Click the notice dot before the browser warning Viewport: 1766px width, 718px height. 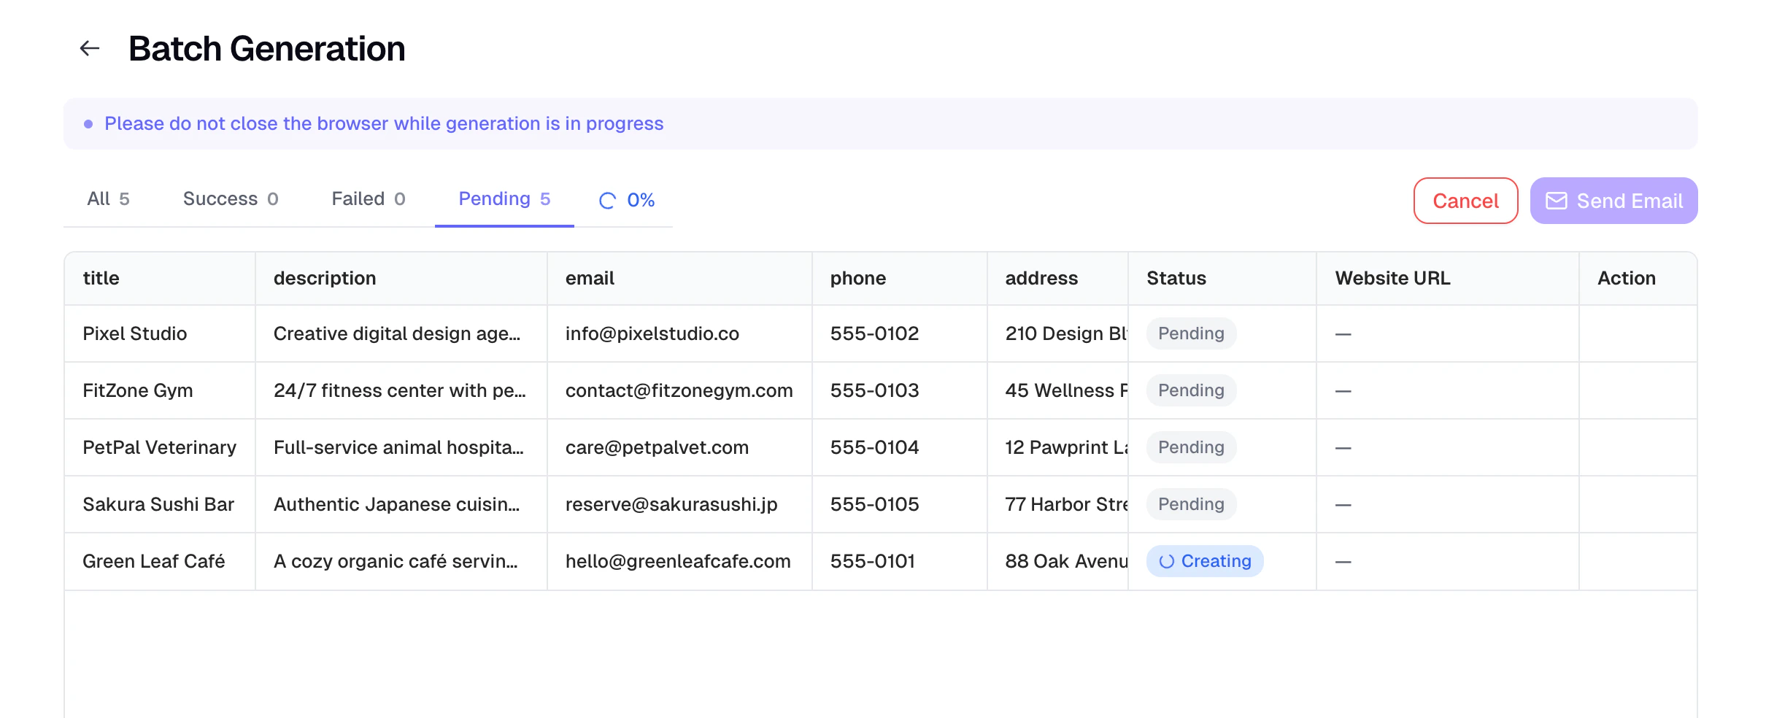88,124
